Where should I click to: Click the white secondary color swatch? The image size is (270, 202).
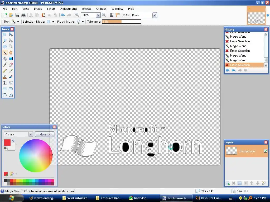coord(13,148)
